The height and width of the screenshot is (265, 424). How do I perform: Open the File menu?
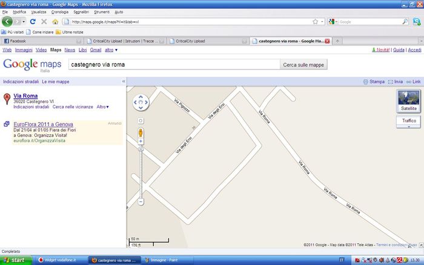click(5, 12)
